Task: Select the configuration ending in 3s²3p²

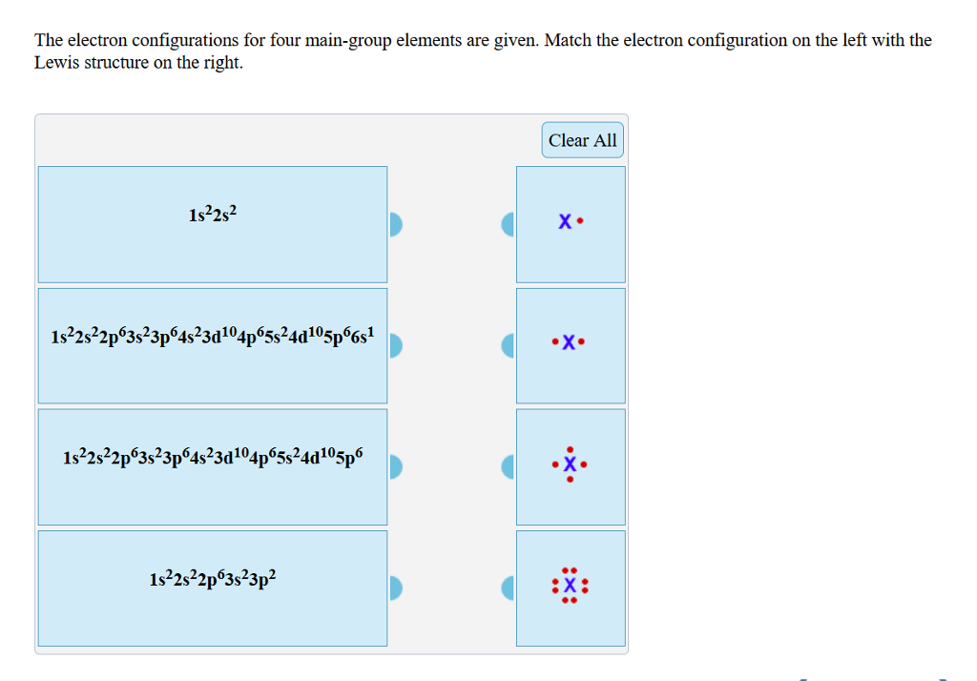Action: (x=212, y=588)
